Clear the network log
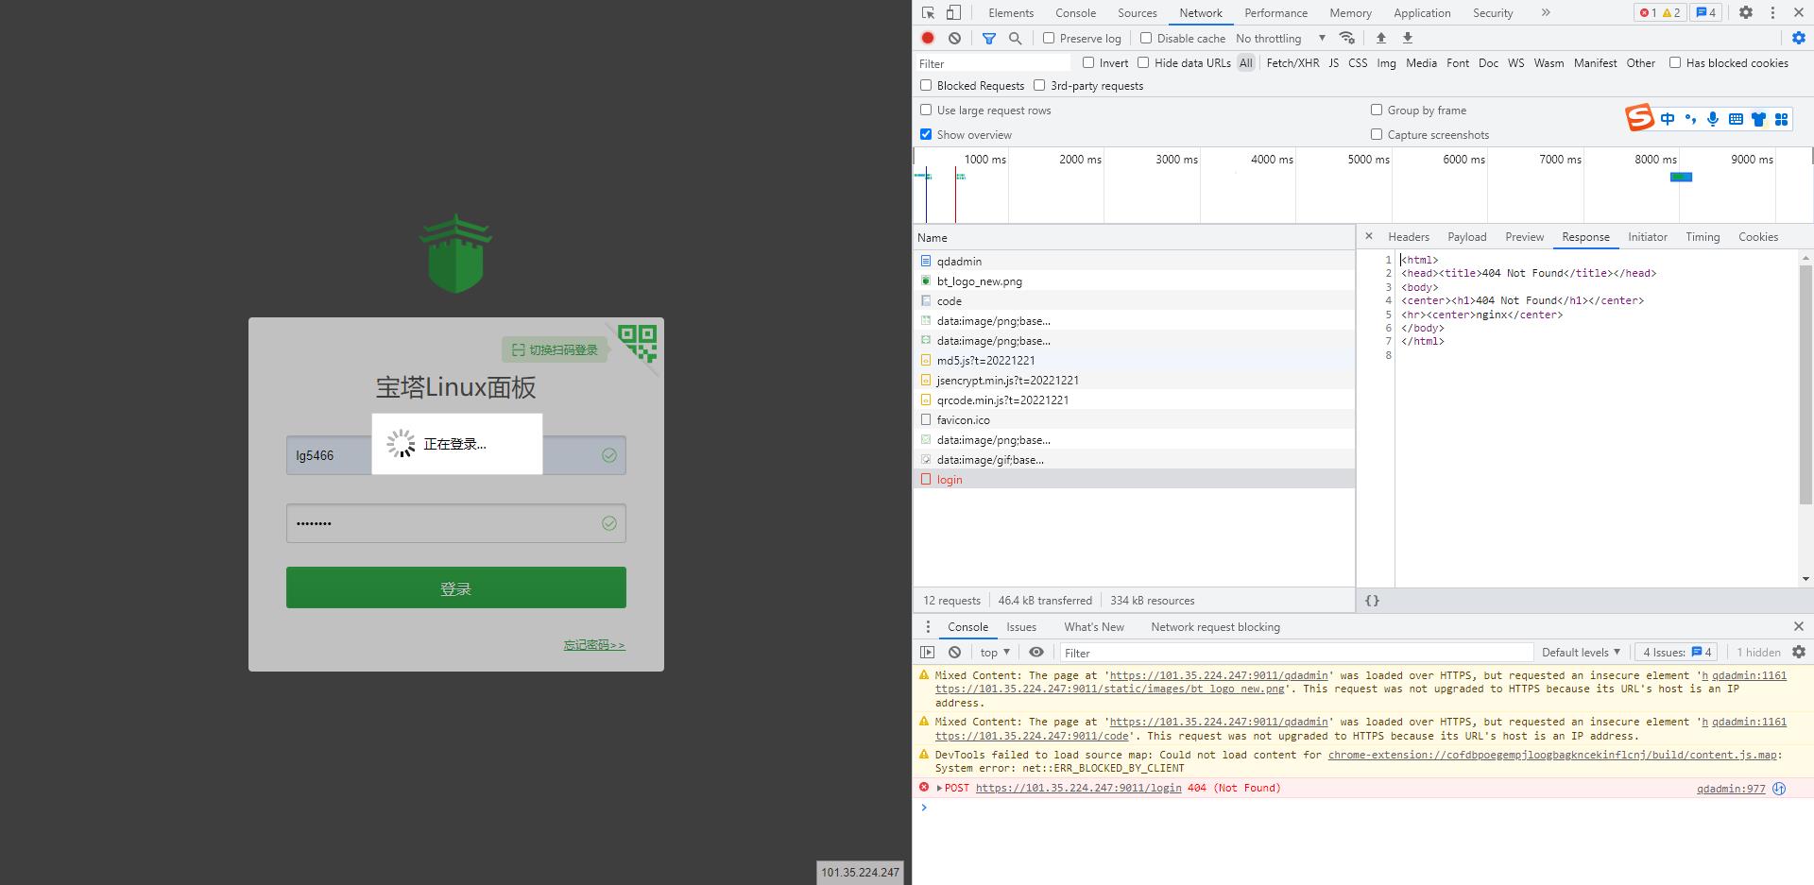The width and height of the screenshot is (1814, 885). point(955,38)
